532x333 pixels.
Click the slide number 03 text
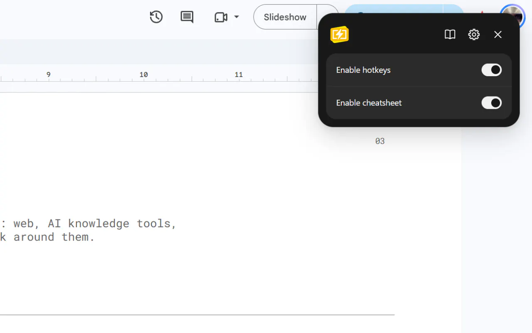click(x=380, y=141)
